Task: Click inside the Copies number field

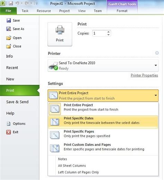Action: (99, 33)
